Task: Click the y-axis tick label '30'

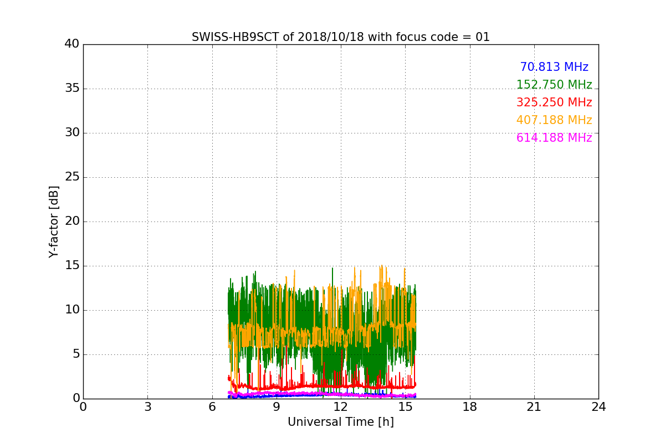Action: tap(72, 132)
